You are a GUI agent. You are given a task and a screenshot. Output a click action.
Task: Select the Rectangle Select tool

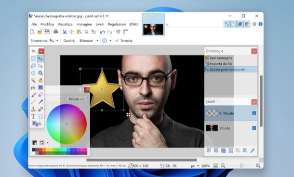(x=33, y=58)
